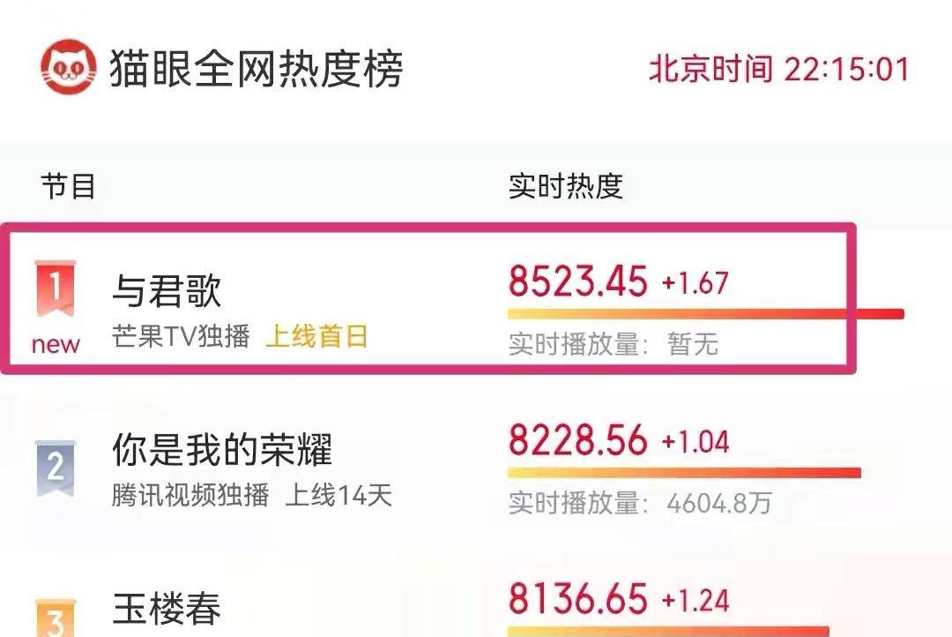Click the +1.67 heat change indicator

click(x=695, y=281)
